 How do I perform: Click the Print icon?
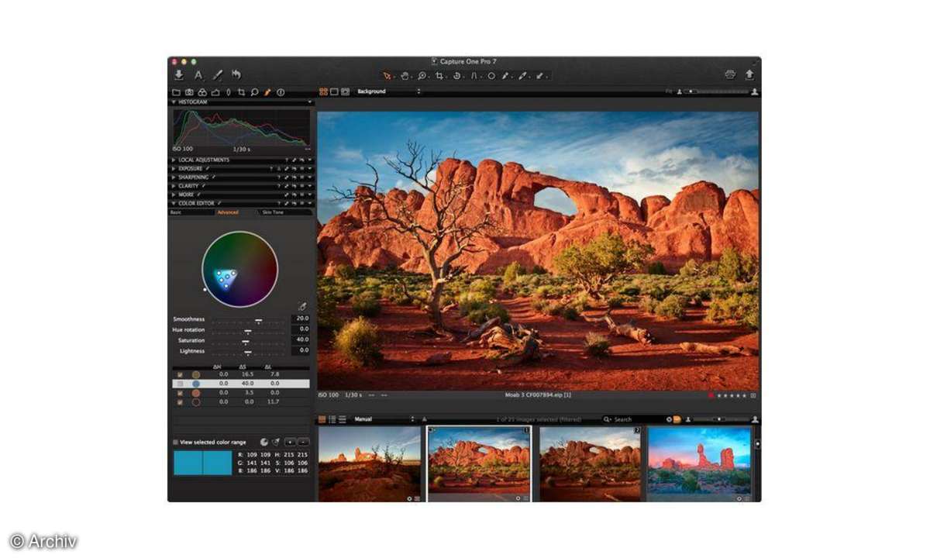tap(730, 75)
